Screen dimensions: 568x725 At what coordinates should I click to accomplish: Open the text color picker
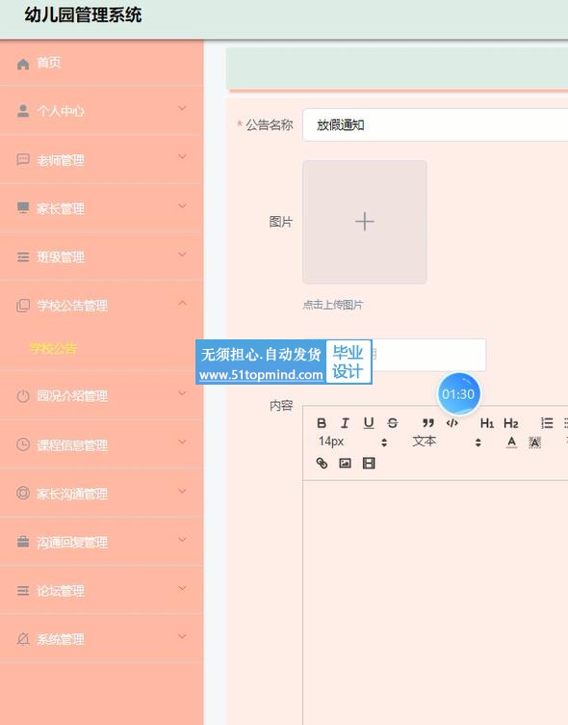[x=511, y=443]
